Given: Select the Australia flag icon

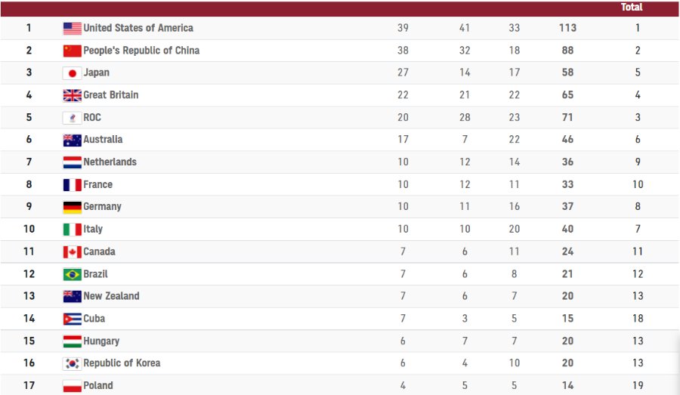Looking at the screenshot, I should click(72, 140).
